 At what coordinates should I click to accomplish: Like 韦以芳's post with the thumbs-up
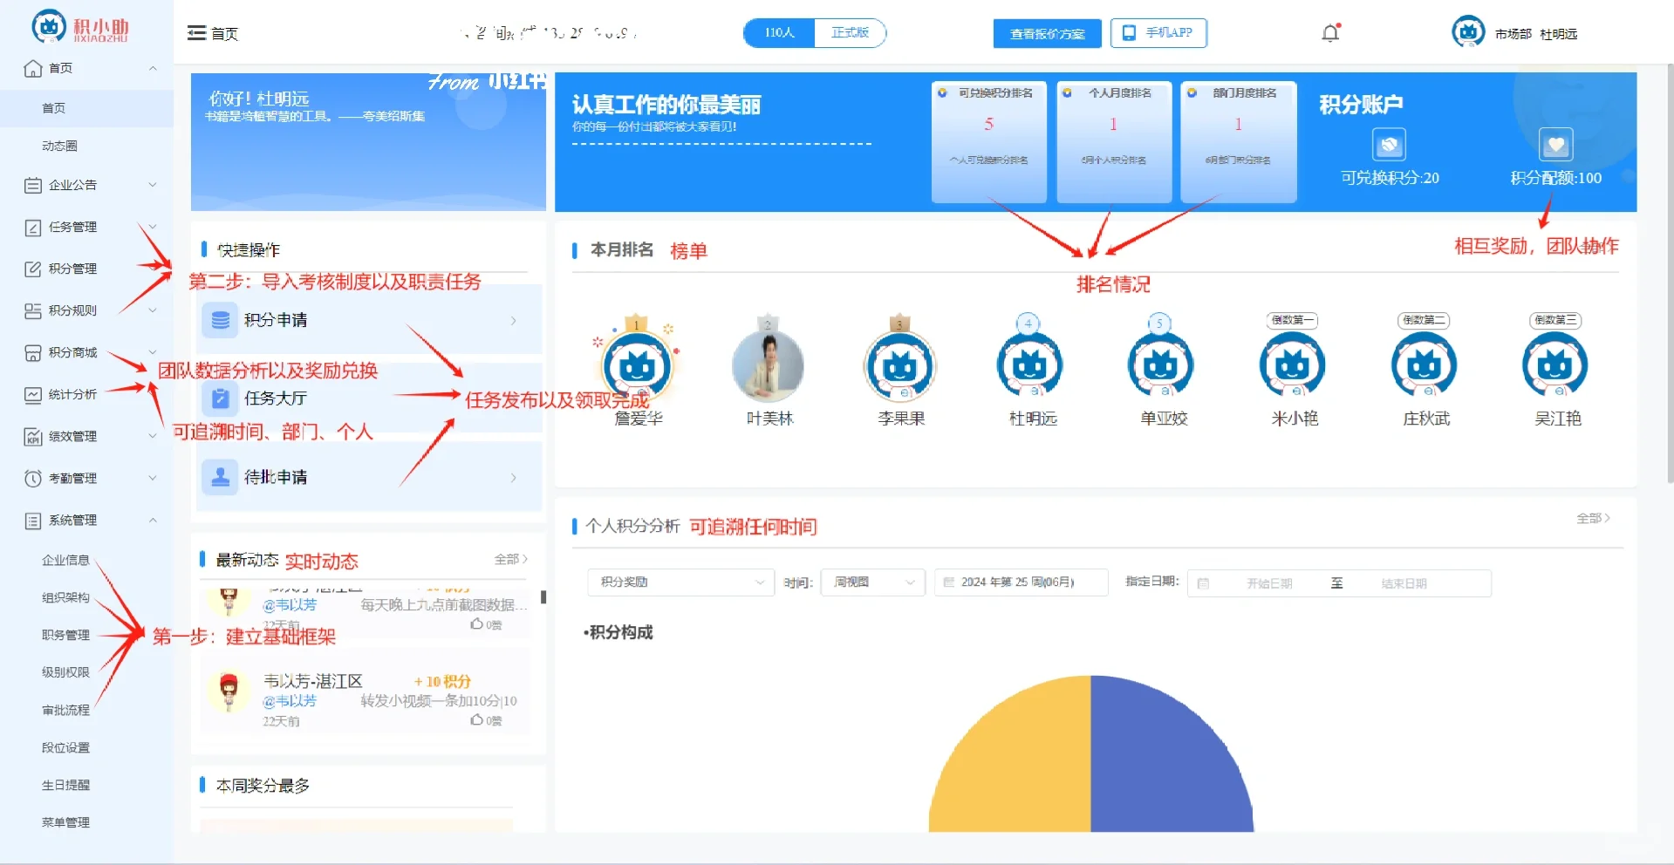click(x=475, y=719)
